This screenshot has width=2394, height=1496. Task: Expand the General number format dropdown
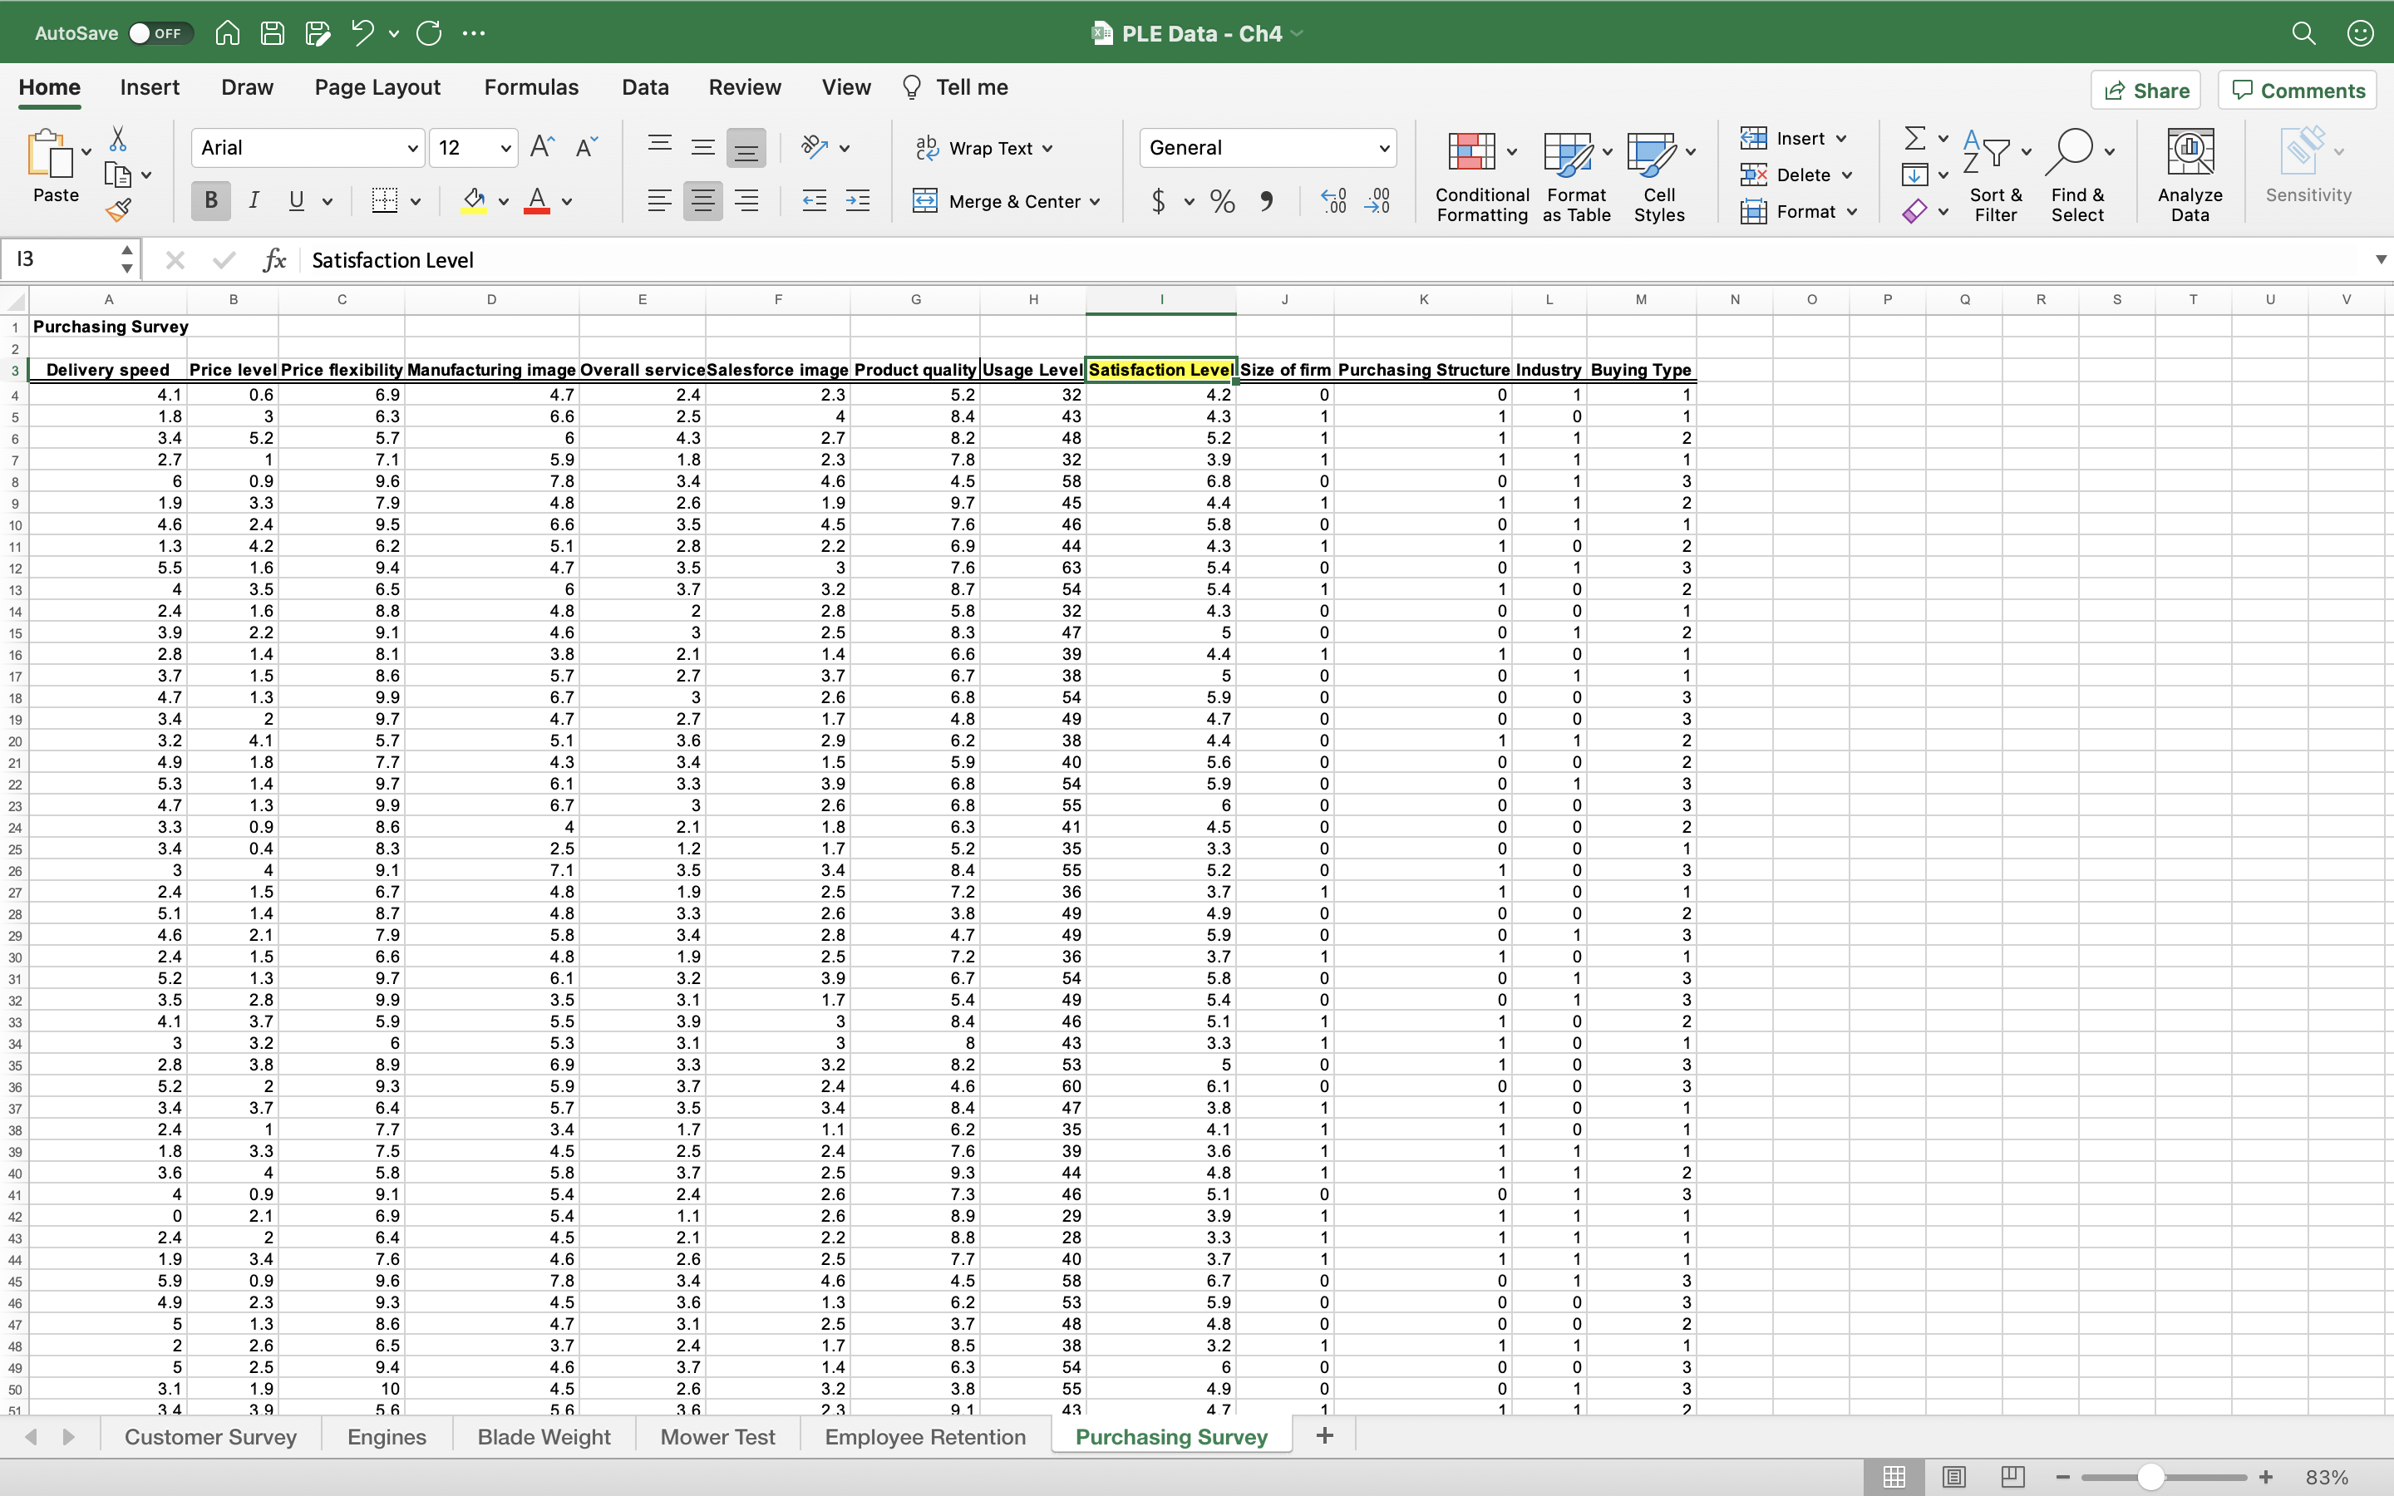(x=1383, y=149)
